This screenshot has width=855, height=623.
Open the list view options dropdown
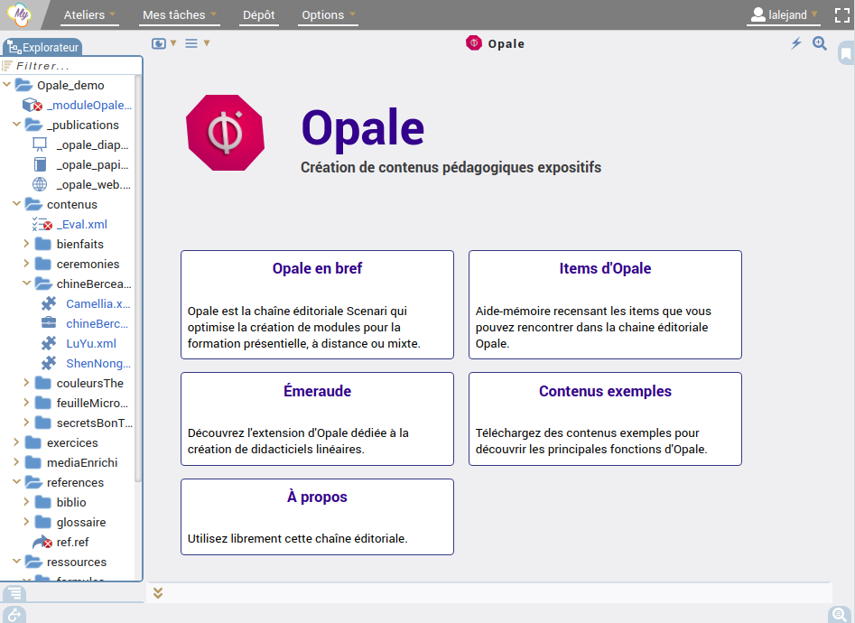(x=197, y=43)
